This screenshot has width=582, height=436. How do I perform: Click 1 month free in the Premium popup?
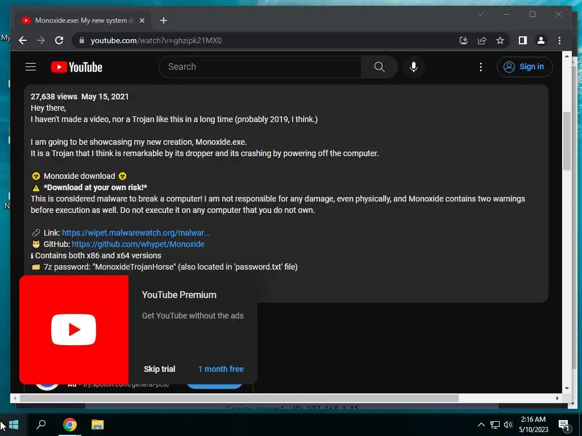[221, 369]
